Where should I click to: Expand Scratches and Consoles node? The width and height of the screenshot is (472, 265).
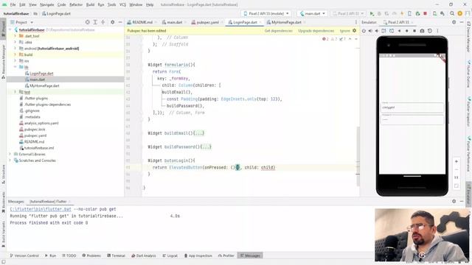click(10, 160)
